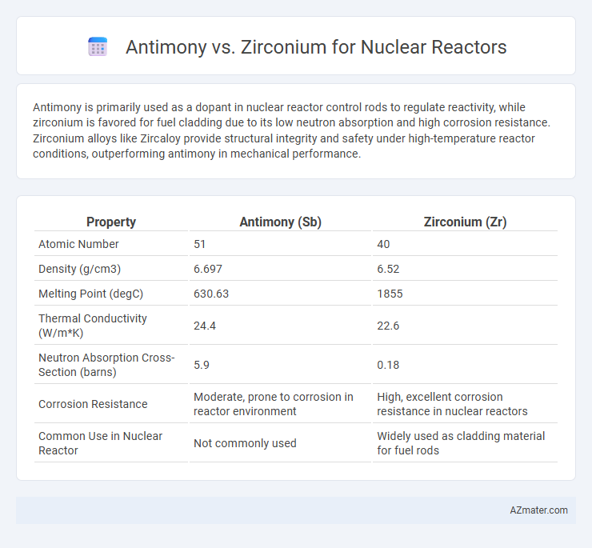Click 'Common Use in Nuclear Reactor' label
This screenshot has width=592, height=548.
coord(100,443)
